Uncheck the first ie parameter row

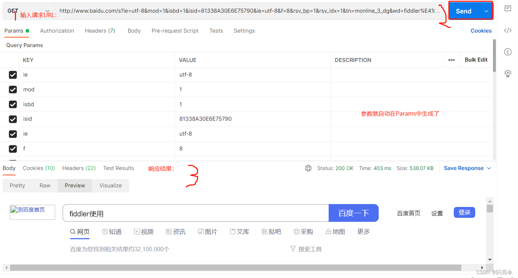(x=13, y=75)
